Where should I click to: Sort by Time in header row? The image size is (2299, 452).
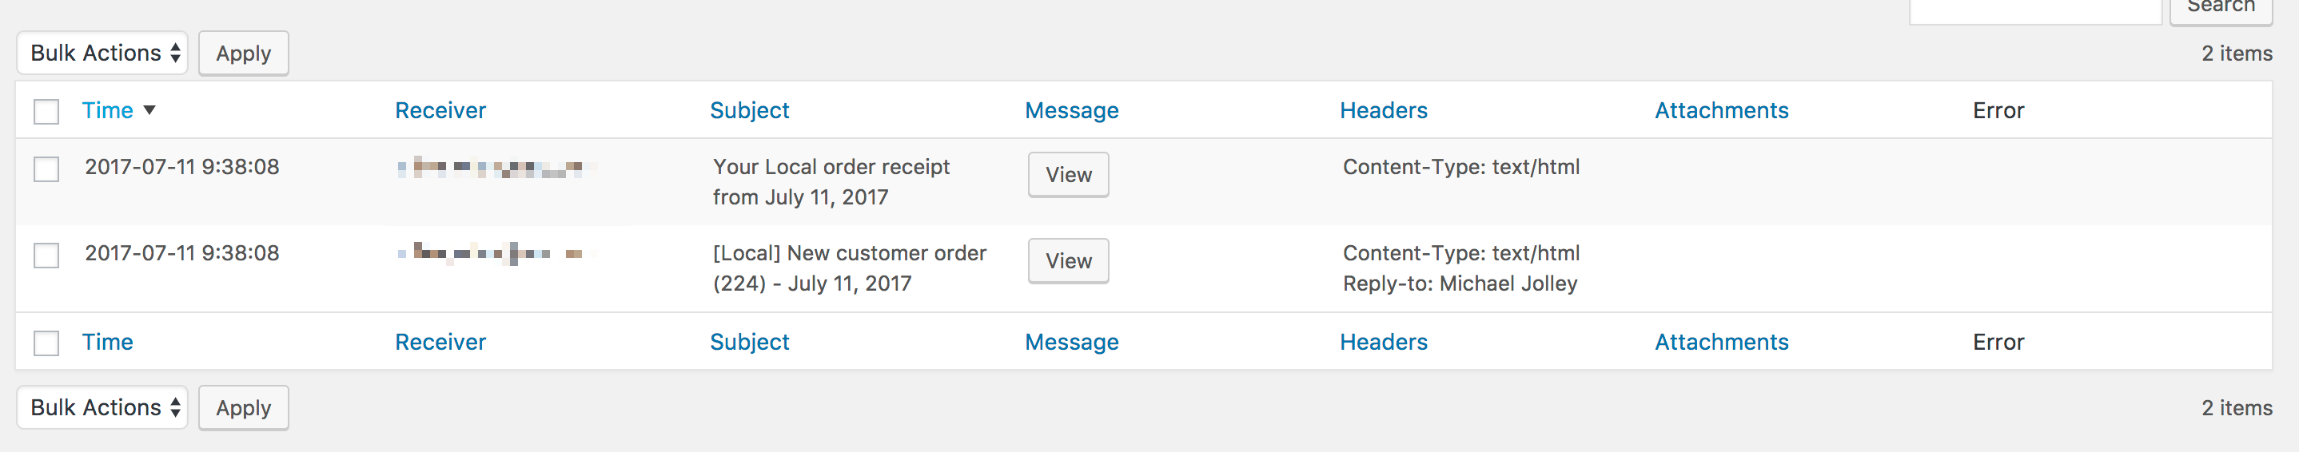tap(107, 110)
